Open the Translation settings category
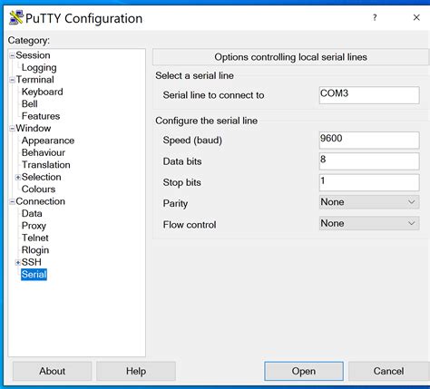 pos(46,165)
